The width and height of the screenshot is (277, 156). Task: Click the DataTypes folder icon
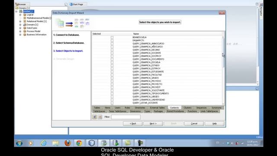25,28
